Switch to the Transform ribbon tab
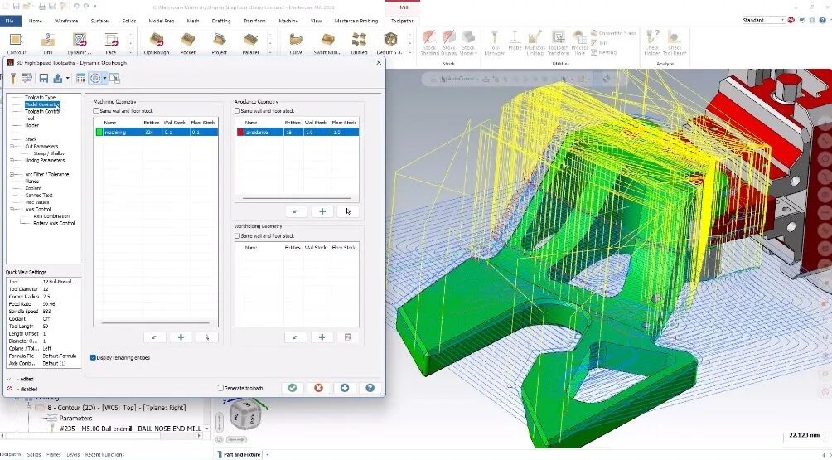Screen dimensions: 832x460 (254, 21)
